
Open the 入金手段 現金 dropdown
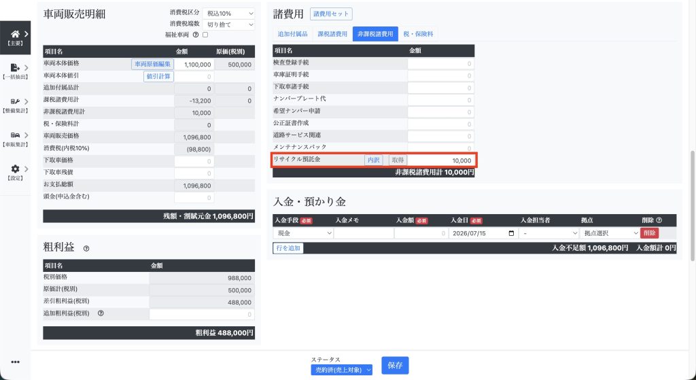303,233
